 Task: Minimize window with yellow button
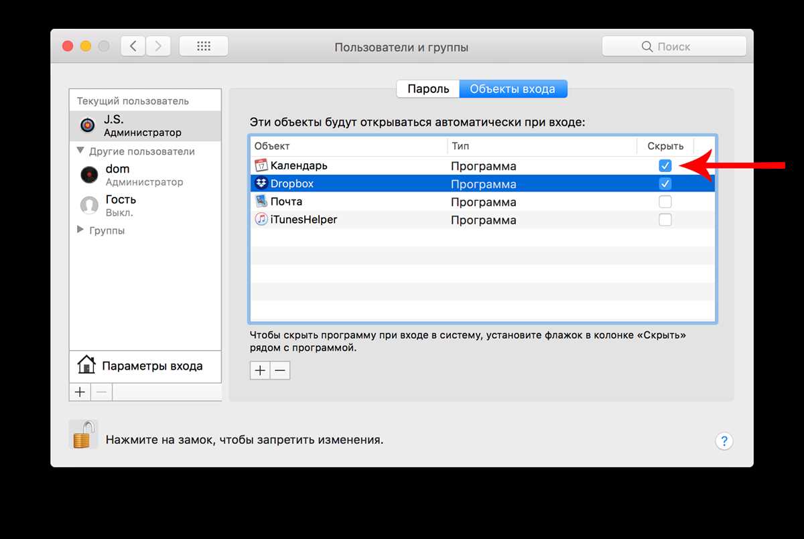(86, 46)
